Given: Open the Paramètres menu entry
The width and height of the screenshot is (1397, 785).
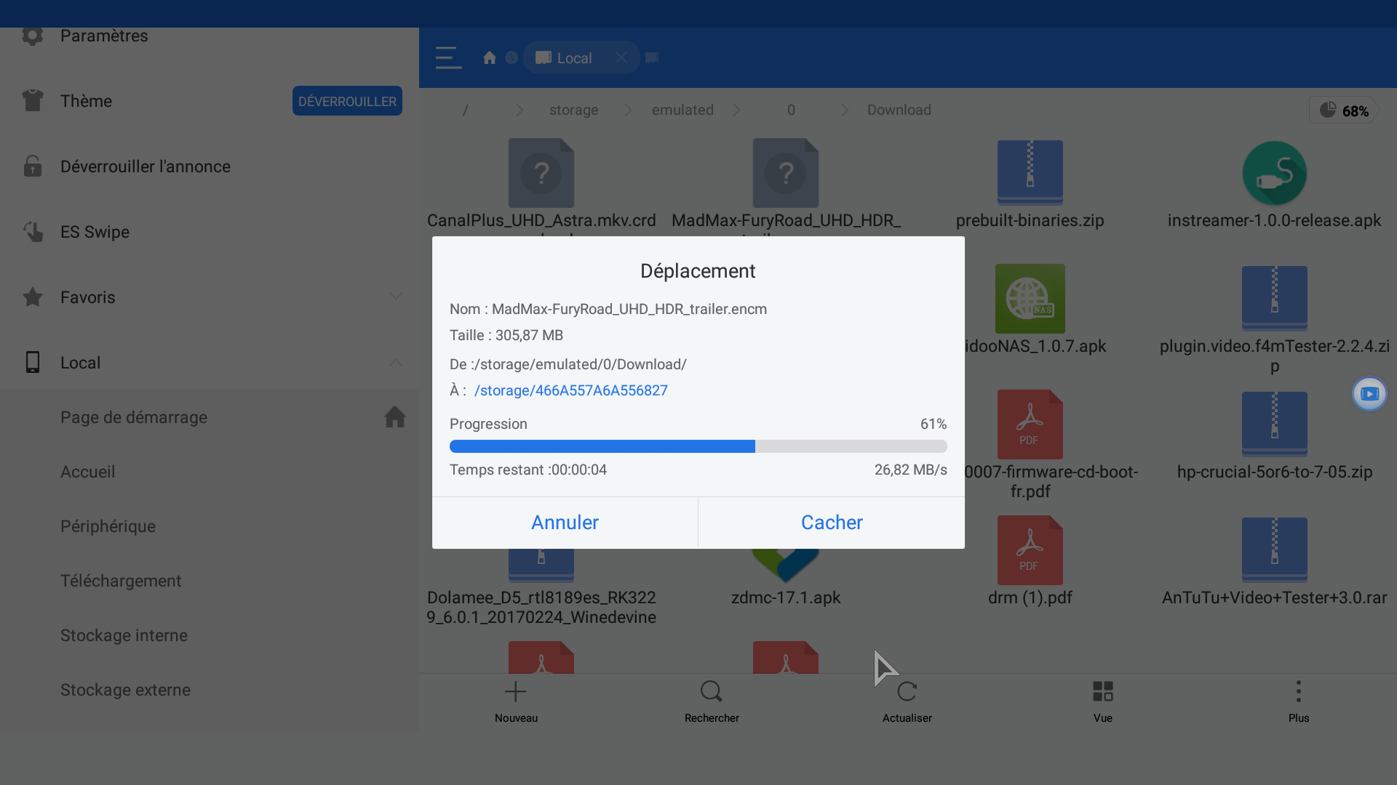Looking at the screenshot, I should pos(104,36).
